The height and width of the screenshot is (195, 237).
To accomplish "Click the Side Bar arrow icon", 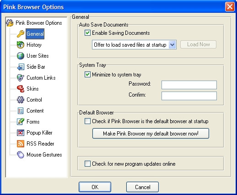I will point(21,67).
